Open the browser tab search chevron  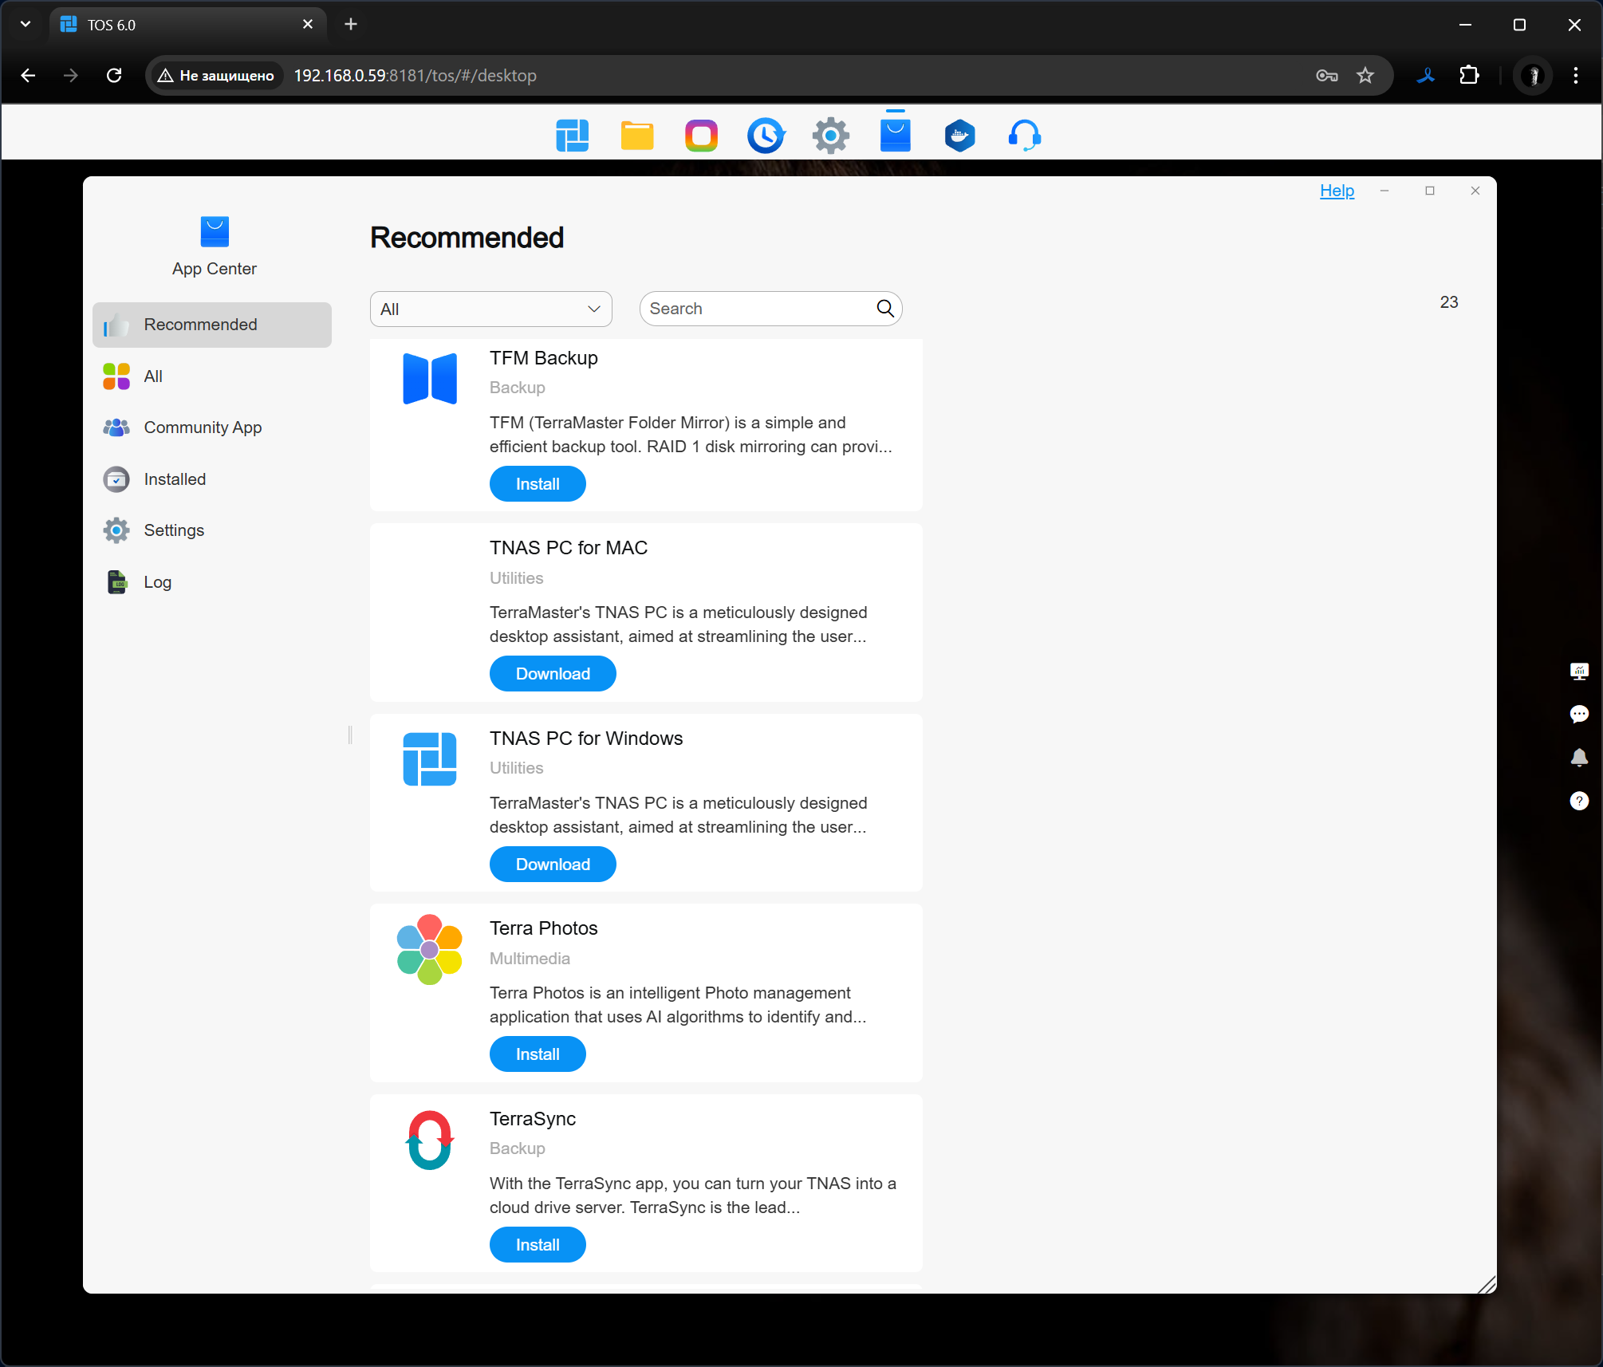tap(26, 24)
